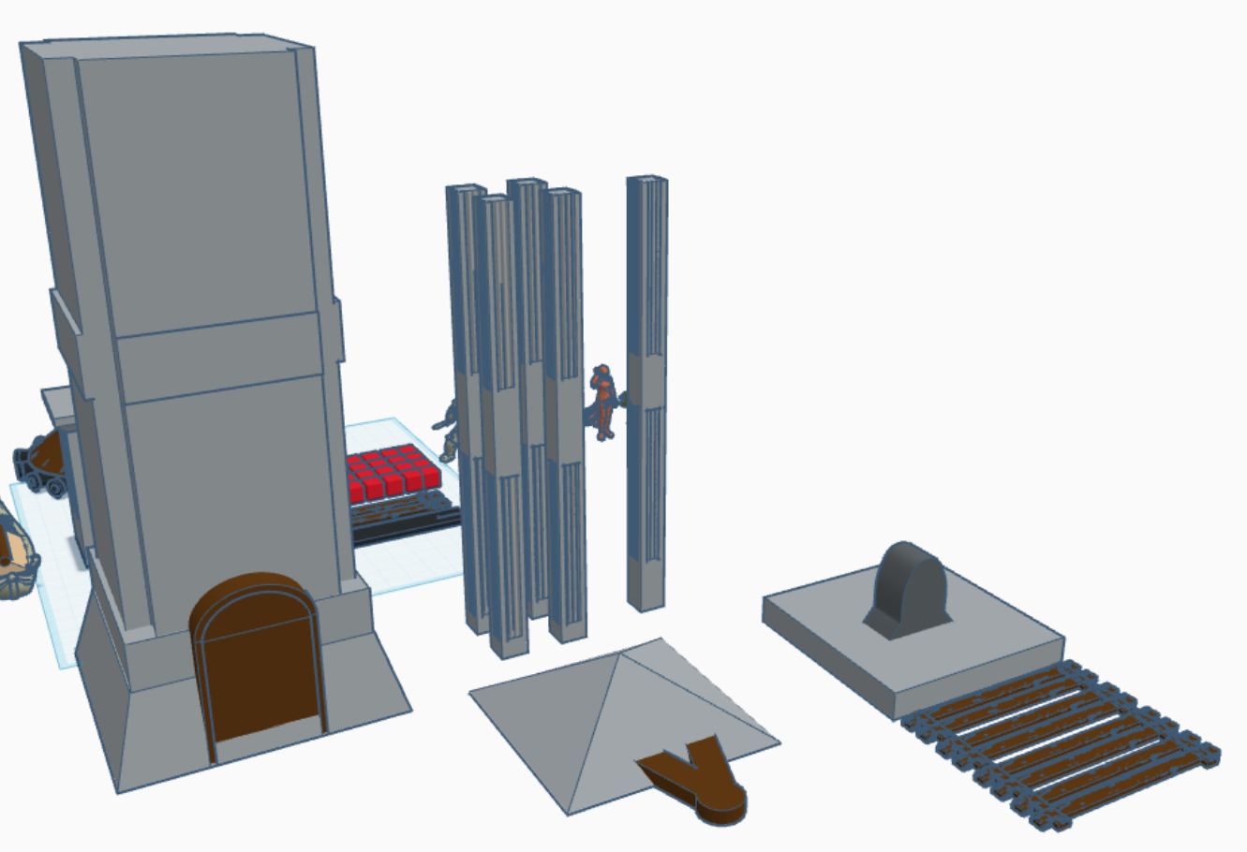Select the brown wooden rail track

[x=1061, y=744]
